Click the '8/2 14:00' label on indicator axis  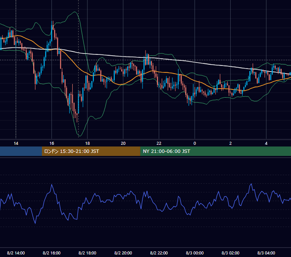(16, 253)
